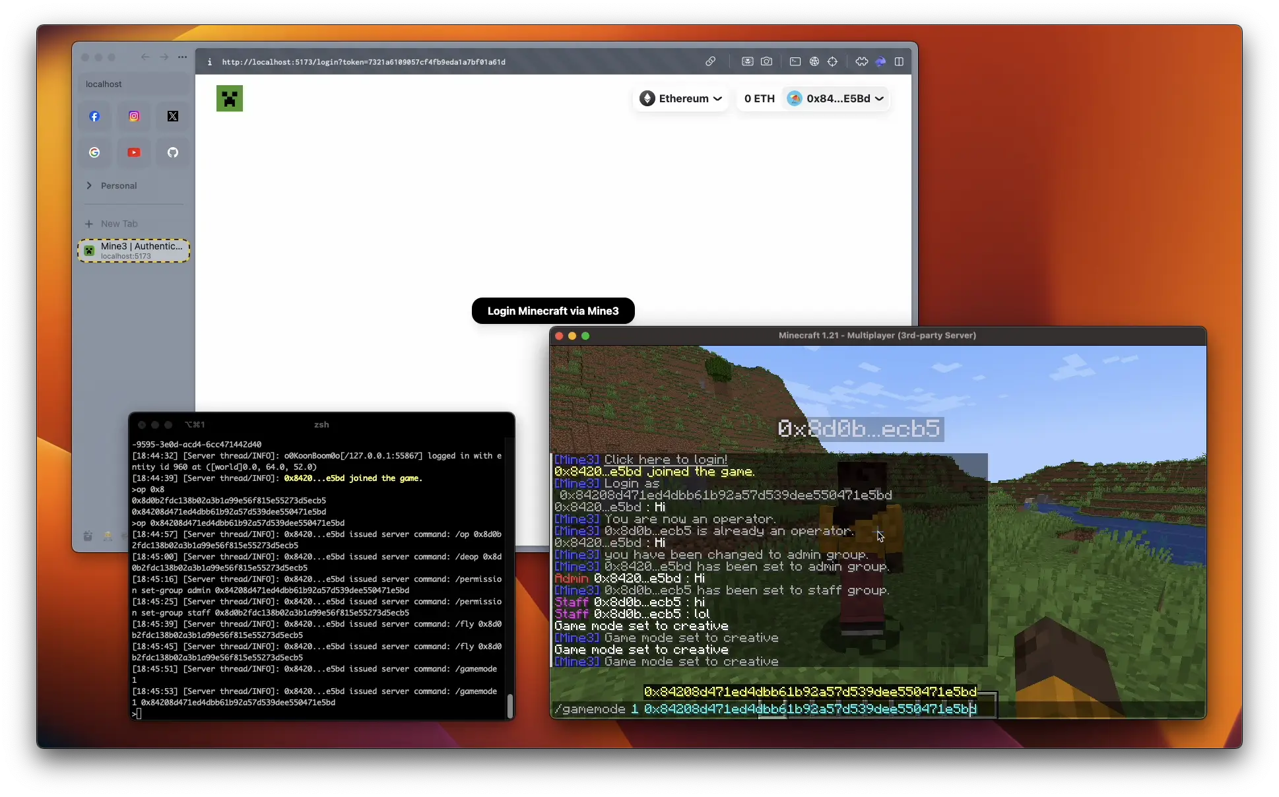This screenshot has width=1279, height=797.
Task: Click the '0x8420...e5bd joined the game.' chat line
Action: point(654,471)
